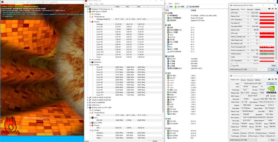The image size is (278, 142).
Task: Click the BIOS share/export icon in GPU-Z
Action: [x=267, y=96]
